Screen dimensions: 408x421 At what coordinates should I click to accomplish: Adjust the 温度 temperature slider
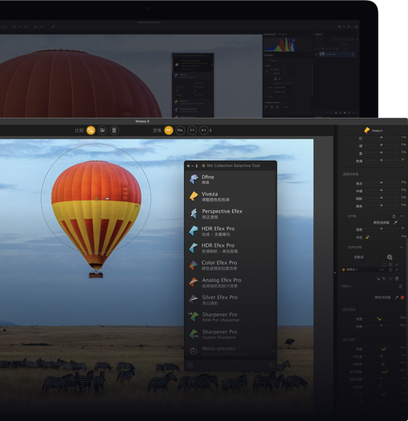381,229
